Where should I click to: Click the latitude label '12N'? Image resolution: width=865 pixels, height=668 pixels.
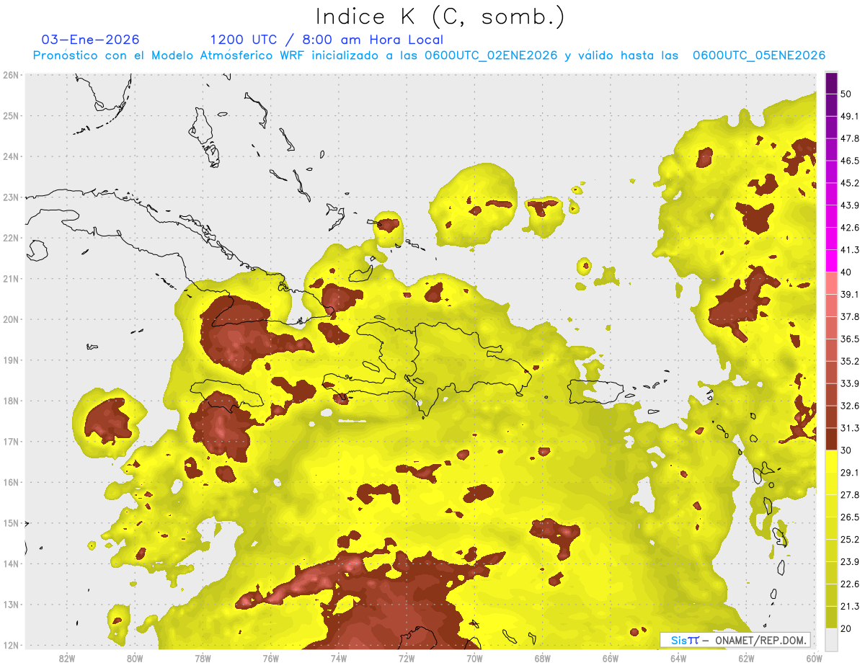(11, 645)
